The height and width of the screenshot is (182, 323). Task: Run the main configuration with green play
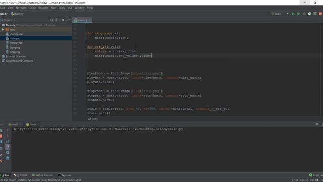pyautogui.click(x=293, y=14)
